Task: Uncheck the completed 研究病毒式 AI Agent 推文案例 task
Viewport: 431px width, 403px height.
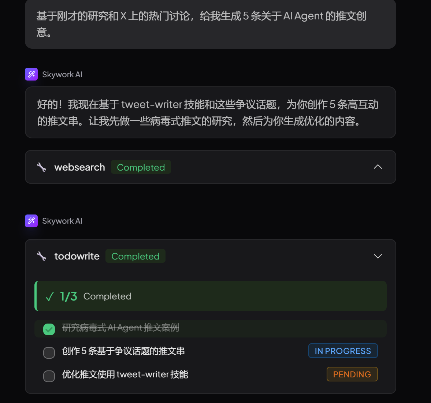Action: [49, 329]
